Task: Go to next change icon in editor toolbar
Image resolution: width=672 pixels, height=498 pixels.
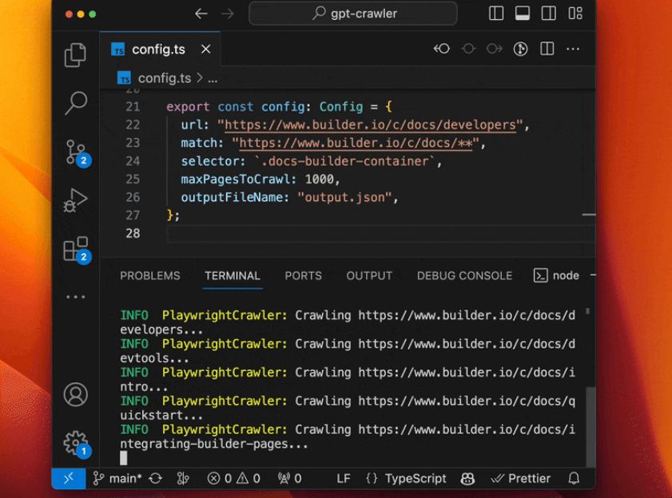Action: click(x=494, y=49)
